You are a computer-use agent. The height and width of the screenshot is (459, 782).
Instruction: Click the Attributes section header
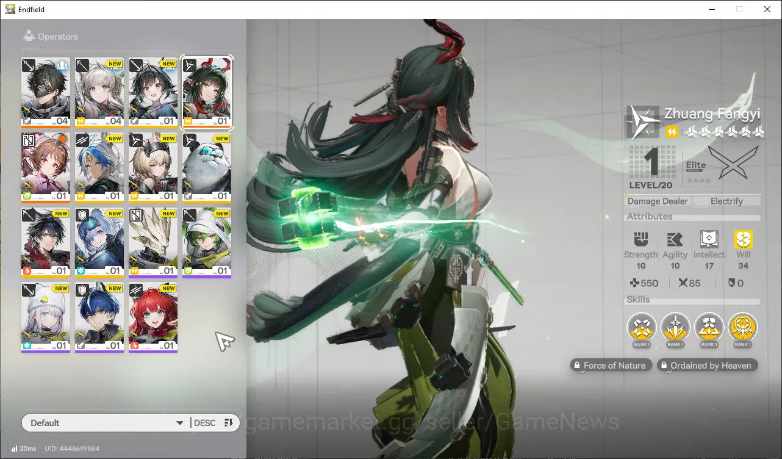[x=650, y=217]
